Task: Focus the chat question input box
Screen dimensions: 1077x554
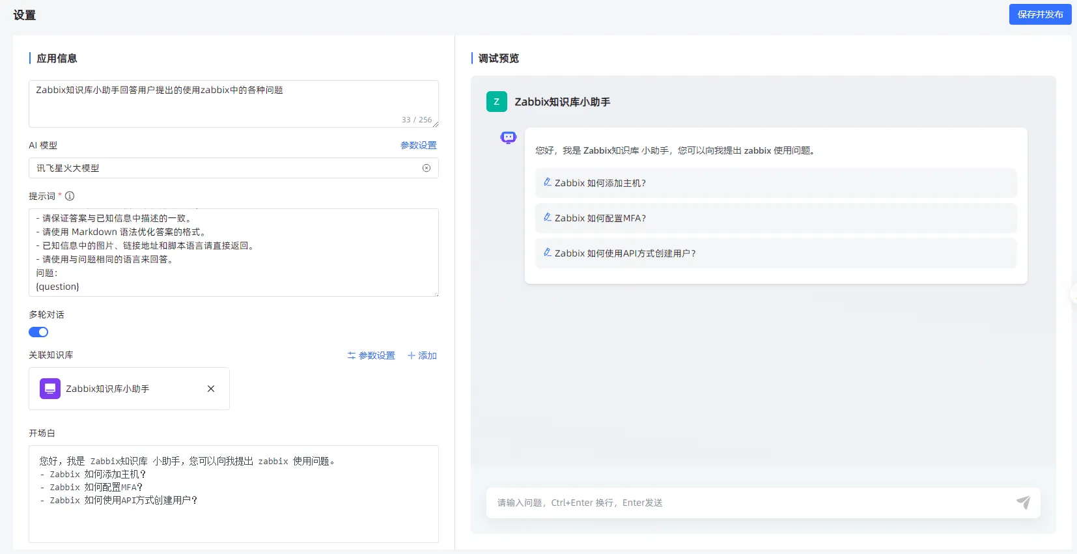Action: pyautogui.click(x=749, y=503)
